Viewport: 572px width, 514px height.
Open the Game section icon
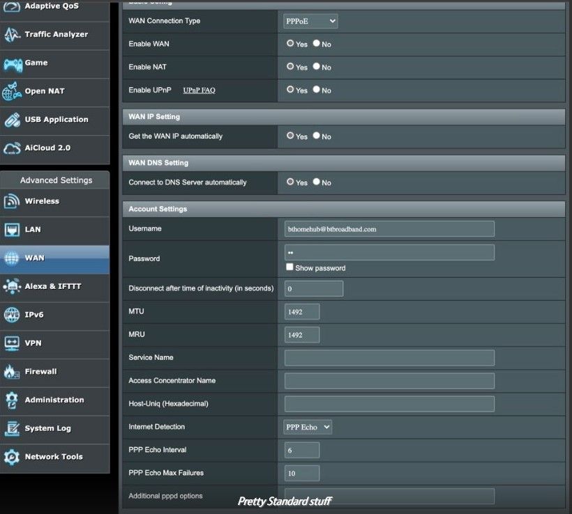(x=12, y=63)
